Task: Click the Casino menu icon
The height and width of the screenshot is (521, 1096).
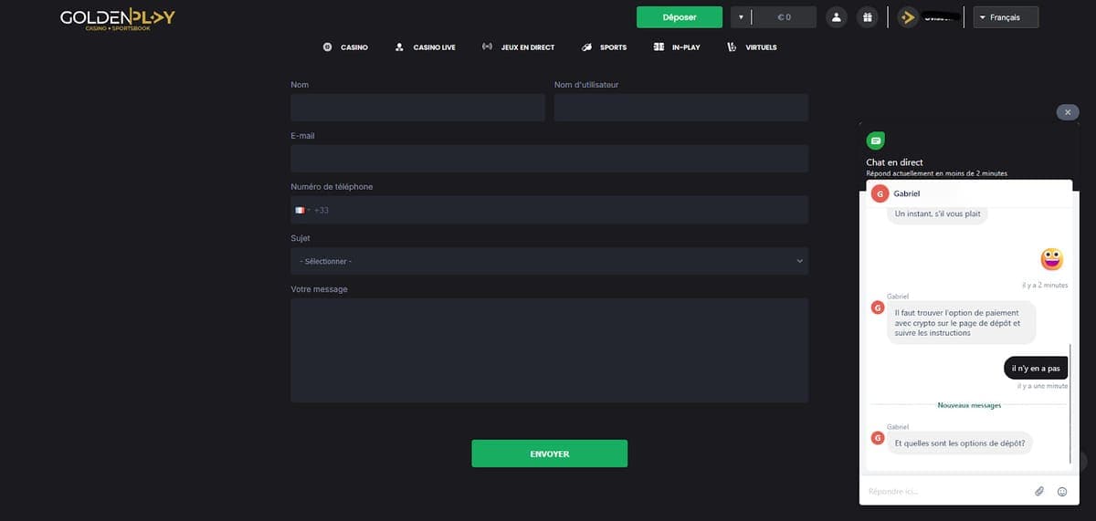Action: [329, 47]
